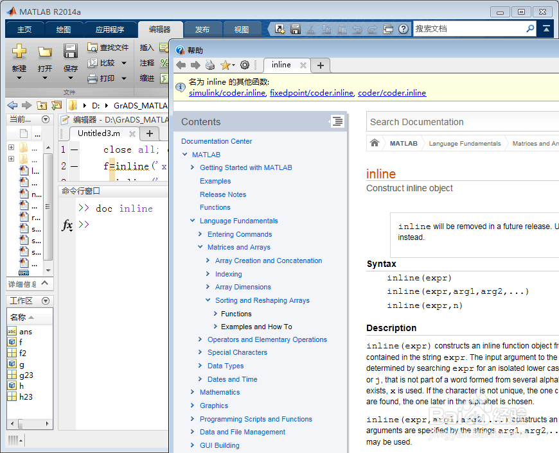Image resolution: width=559 pixels, height=453 pixels.
Task: Add new editor tab plus button
Action: coord(150,133)
